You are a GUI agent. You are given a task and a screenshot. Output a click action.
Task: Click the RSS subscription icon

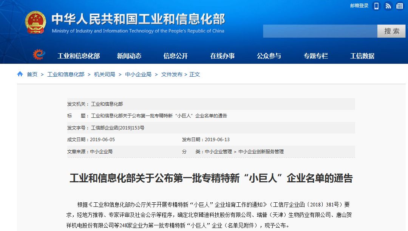pos(388,6)
